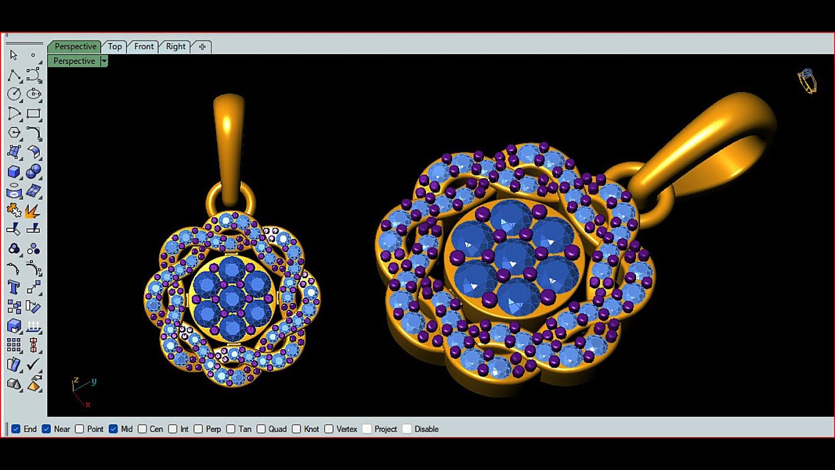
Task: Pick the Rectangle tool
Action: [33, 114]
